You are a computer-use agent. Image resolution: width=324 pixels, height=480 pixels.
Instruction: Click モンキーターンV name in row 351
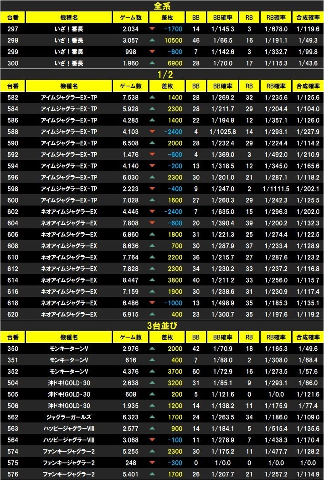69,360
